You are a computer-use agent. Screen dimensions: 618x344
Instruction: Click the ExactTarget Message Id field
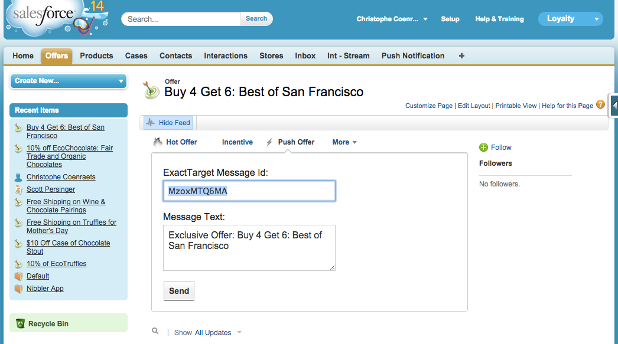[249, 191]
